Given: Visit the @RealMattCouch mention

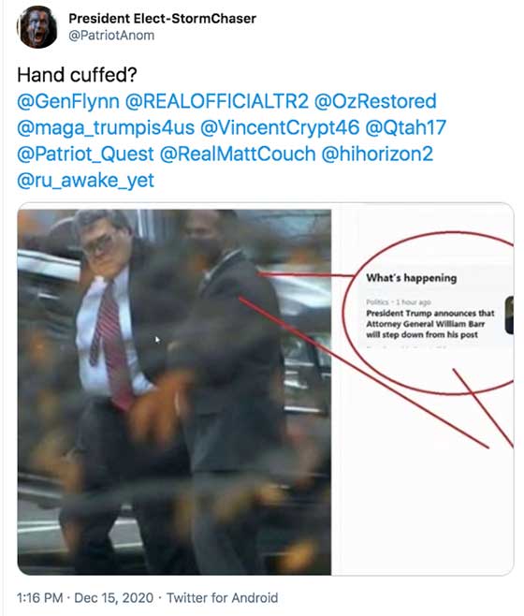Looking at the screenshot, I should pos(238,154).
